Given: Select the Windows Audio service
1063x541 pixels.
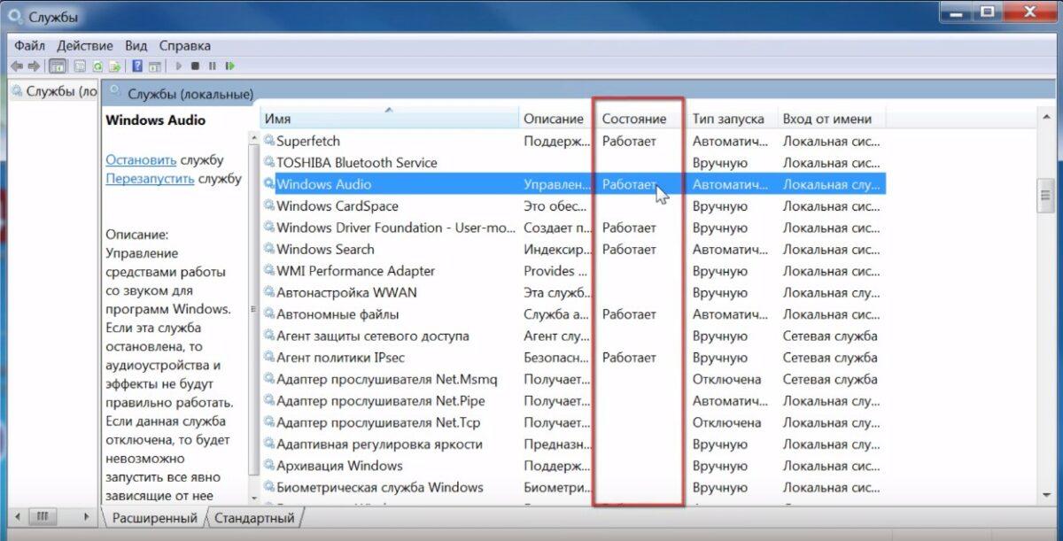Looking at the screenshot, I should pos(573,184).
